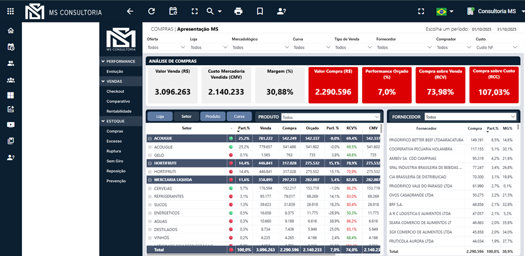This screenshot has width=525, height=256.
Task: Open the apps grid menu icon
Action: coord(11,11)
